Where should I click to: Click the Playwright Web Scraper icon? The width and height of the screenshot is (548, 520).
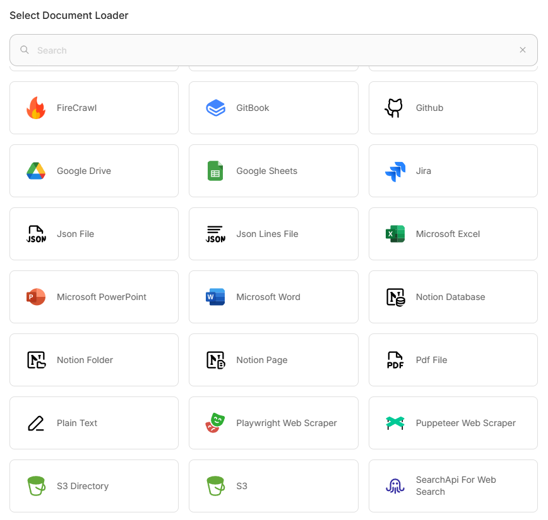(215, 423)
